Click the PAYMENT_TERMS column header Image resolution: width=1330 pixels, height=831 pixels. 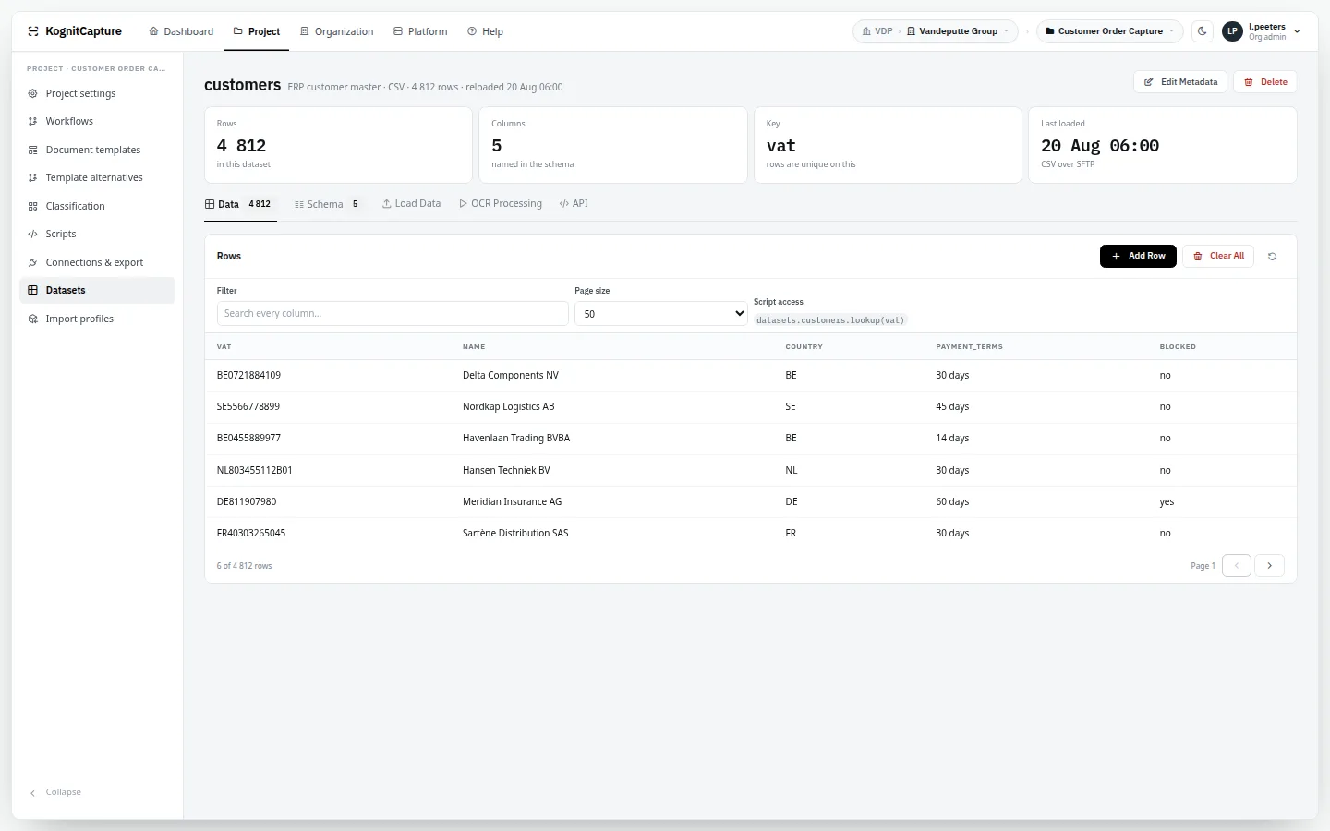(x=969, y=347)
